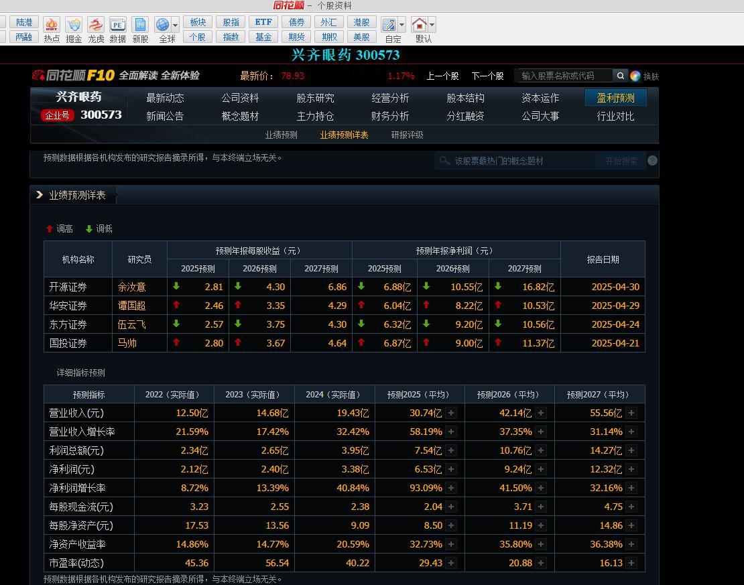Expand the 默认 home dropdown arrow

[432, 24]
